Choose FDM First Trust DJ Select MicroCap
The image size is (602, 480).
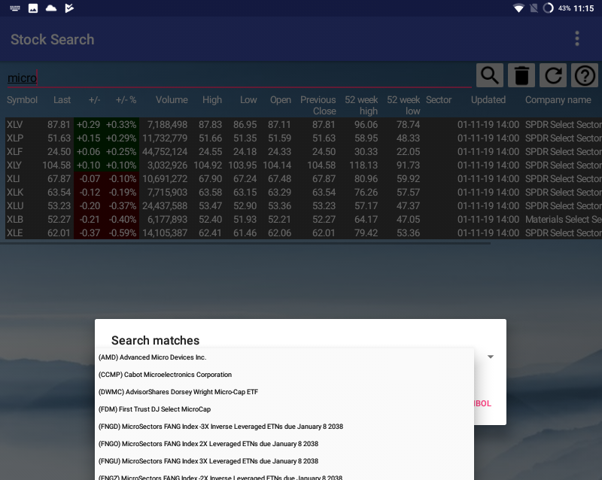pos(284,409)
